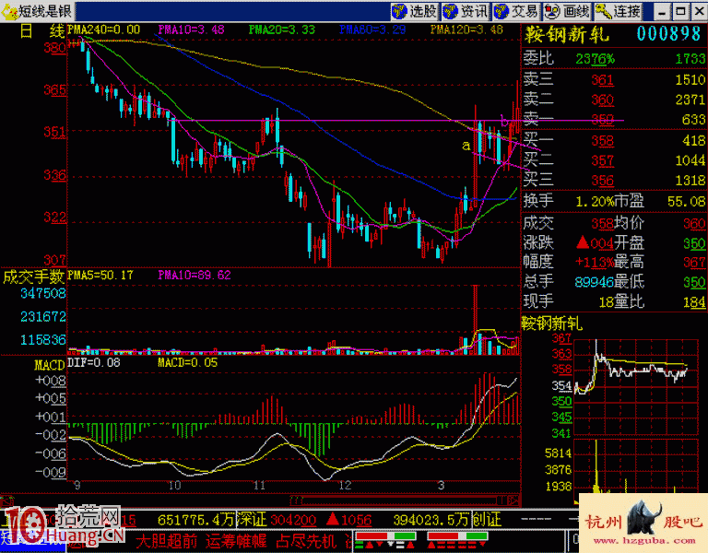Activate the 画线 draw line tool
Viewport: 708px width, 553px height.
567,11
